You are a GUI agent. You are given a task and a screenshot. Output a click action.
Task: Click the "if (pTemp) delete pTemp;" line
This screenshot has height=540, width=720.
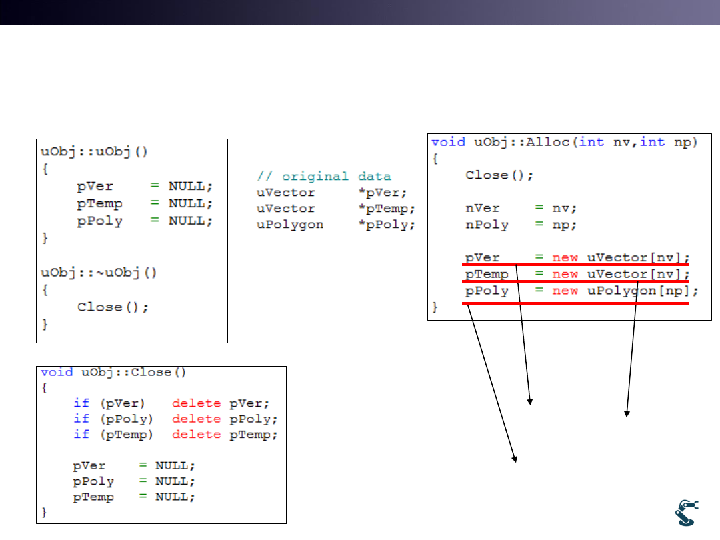(175, 435)
